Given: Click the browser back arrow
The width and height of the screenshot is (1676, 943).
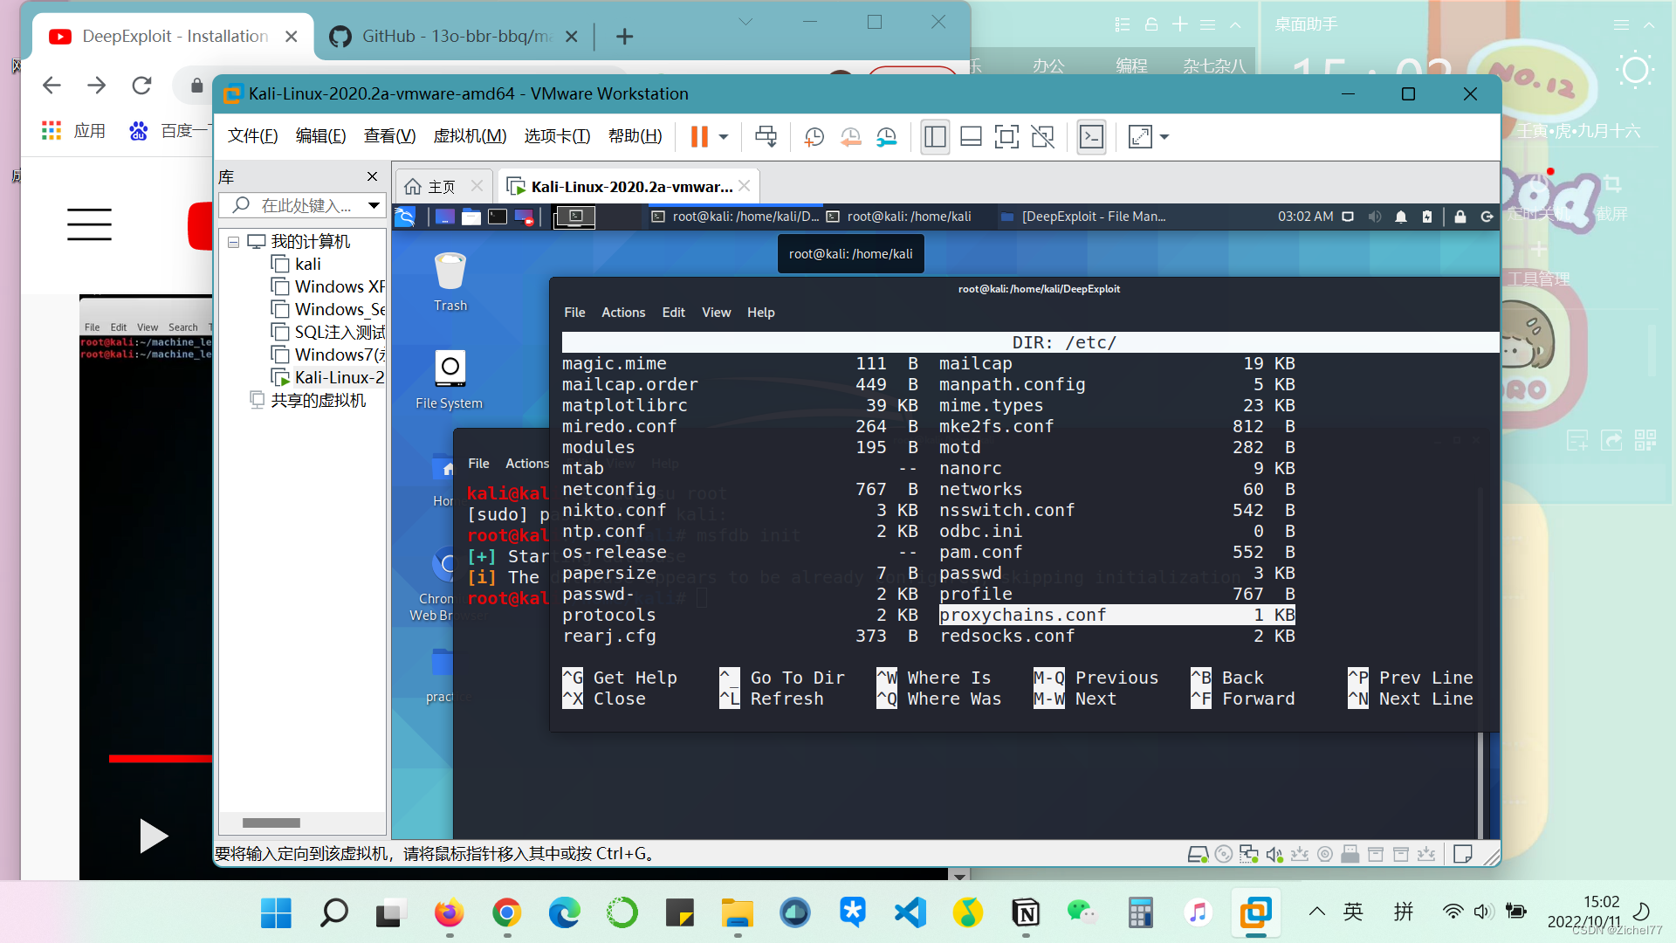Looking at the screenshot, I should click(52, 85).
